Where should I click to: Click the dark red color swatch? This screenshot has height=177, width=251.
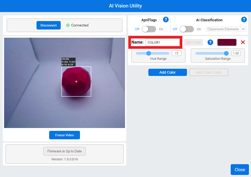[227, 42]
